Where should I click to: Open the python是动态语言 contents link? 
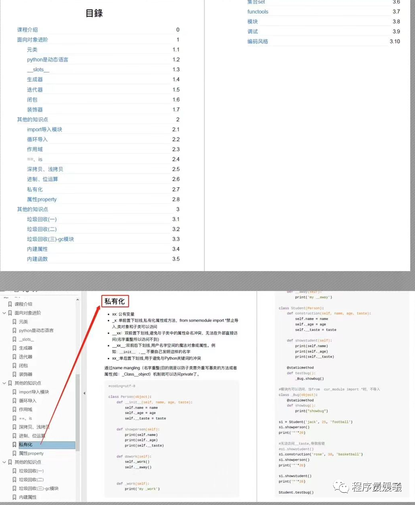pos(48,59)
